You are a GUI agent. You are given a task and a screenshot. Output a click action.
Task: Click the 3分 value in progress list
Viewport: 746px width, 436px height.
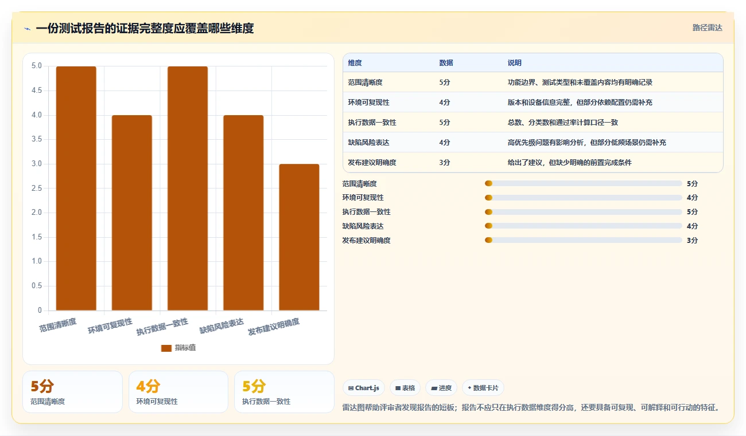click(x=692, y=241)
